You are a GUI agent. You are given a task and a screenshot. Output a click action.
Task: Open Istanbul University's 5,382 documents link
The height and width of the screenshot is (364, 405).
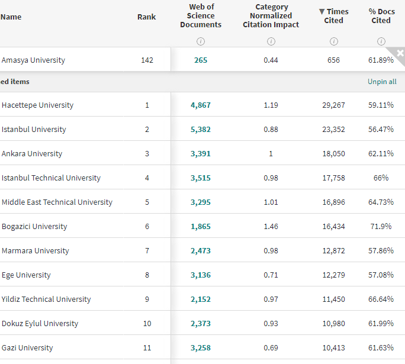click(201, 130)
